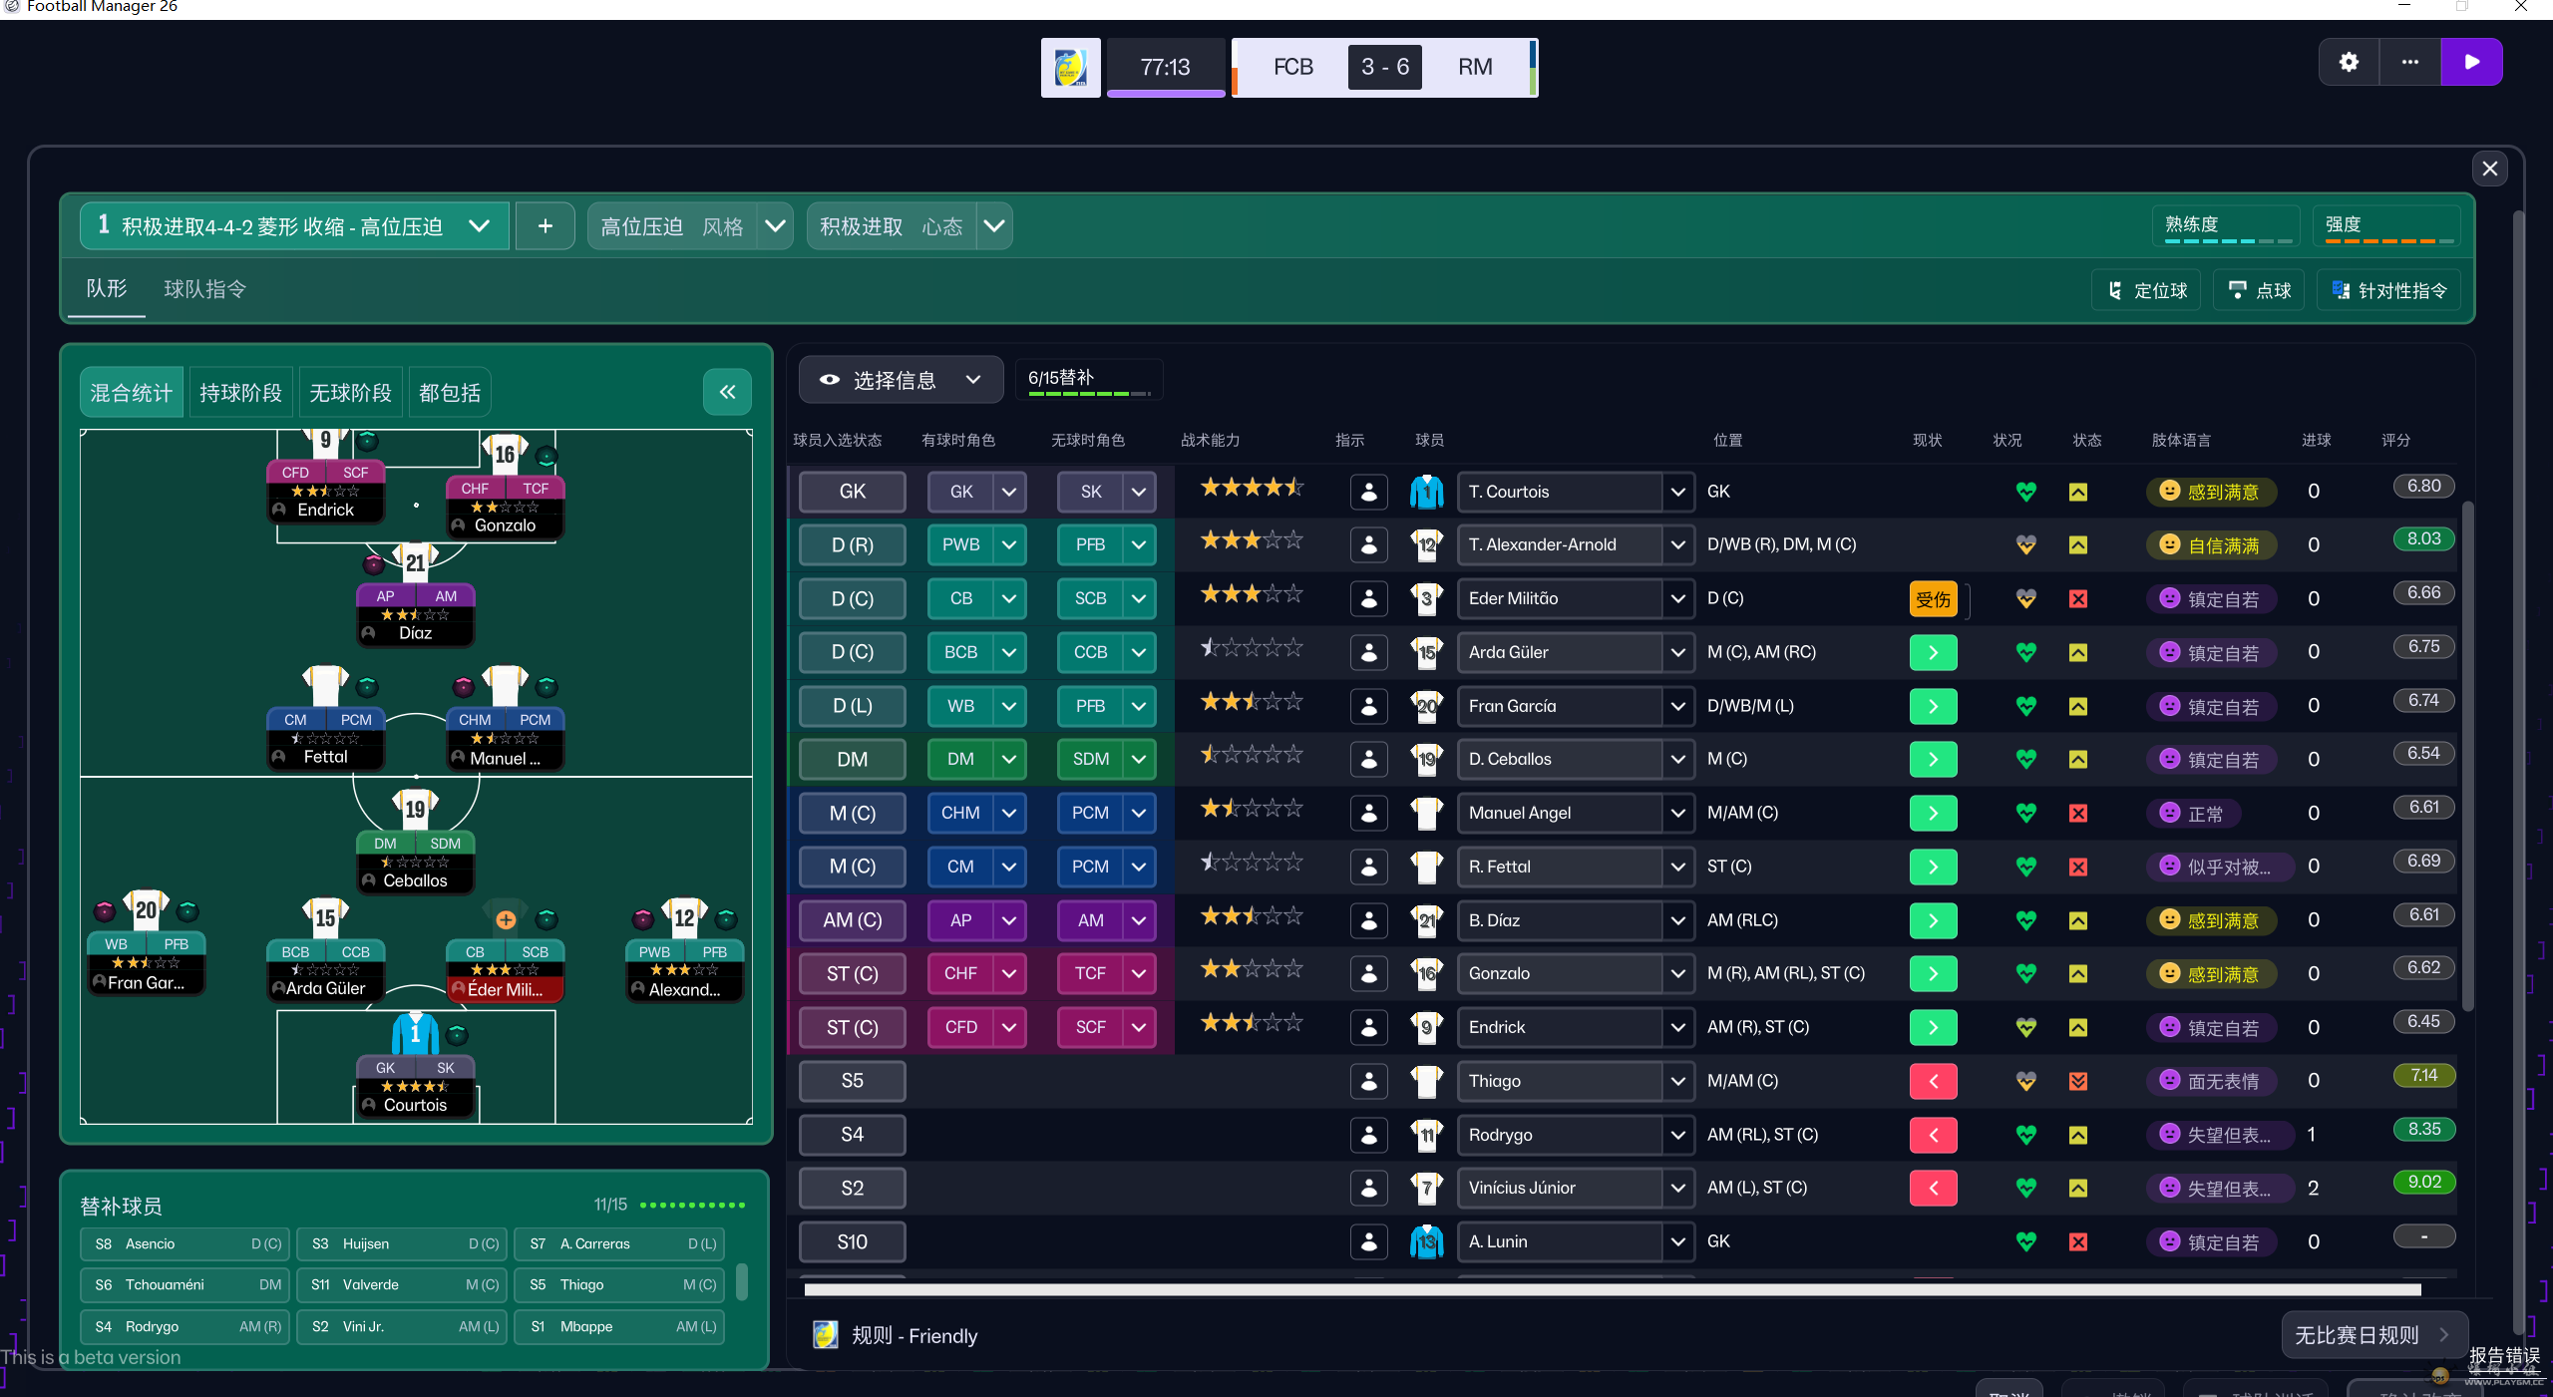Screen dimensions: 2553x1397
Task: Switch to the 持球阶段 view toggle
Action: point(240,393)
